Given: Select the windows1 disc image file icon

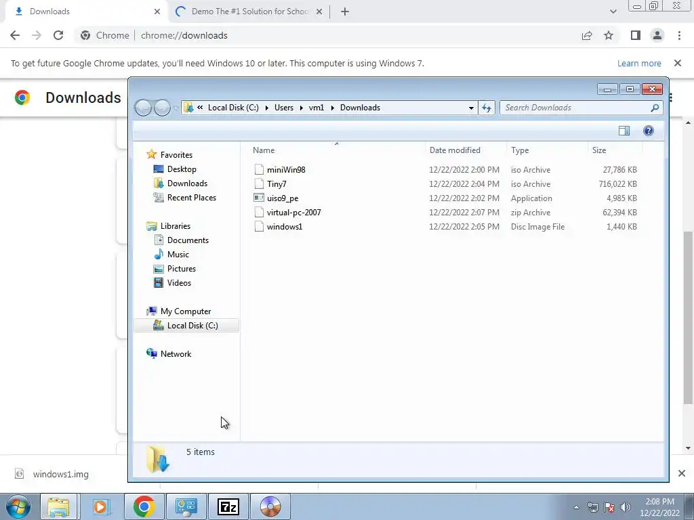Looking at the screenshot, I should 259,226.
